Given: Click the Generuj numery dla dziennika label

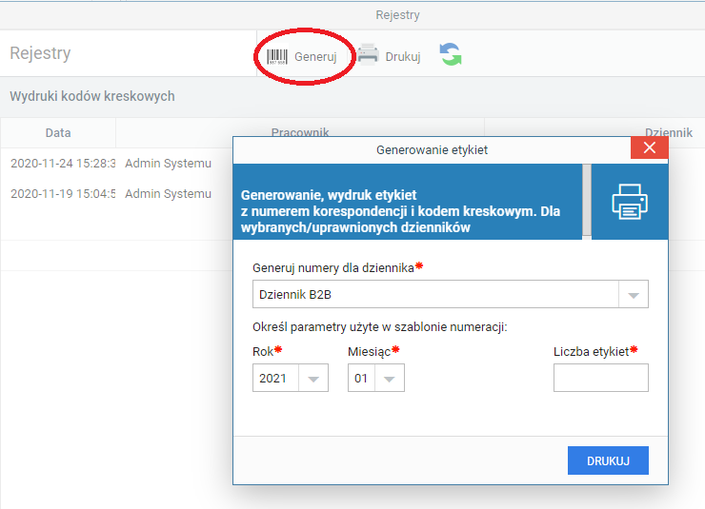Looking at the screenshot, I should (x=333, y=268).
